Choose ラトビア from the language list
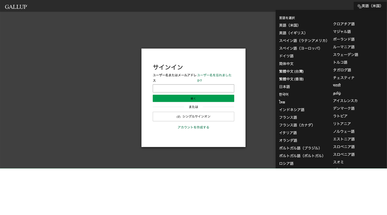Screen dimensions: 387x215 340,116
